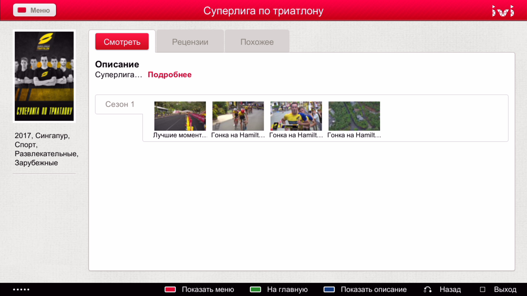Click green key icon for На главную
This screenshot has height=296, width=527.
(x=255, y=289)
